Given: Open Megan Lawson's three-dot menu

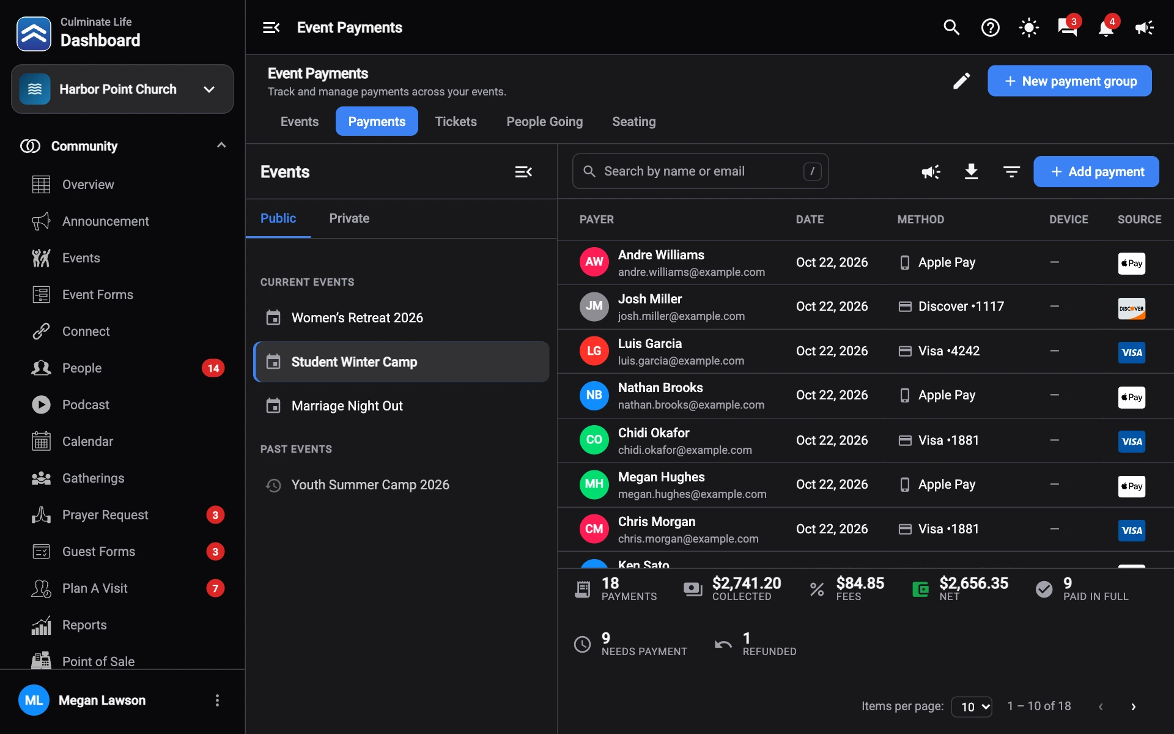Looking at the screenshot, I should point(217,700).
